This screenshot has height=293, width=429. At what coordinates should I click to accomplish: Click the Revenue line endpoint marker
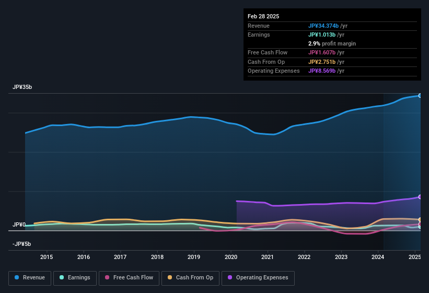pyautogui.click(x=420, y=96)
